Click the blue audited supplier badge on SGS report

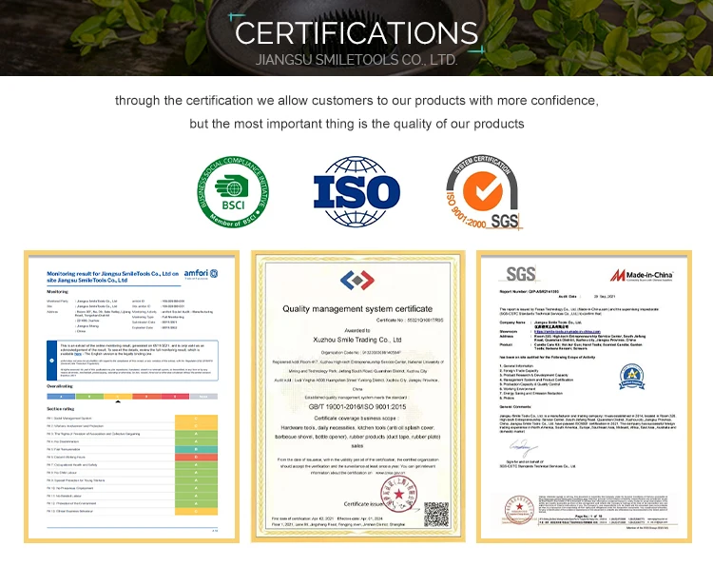[631, 377]
